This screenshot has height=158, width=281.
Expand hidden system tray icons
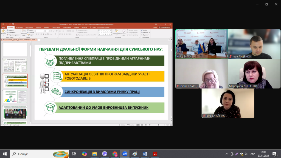tap(227, 154)
